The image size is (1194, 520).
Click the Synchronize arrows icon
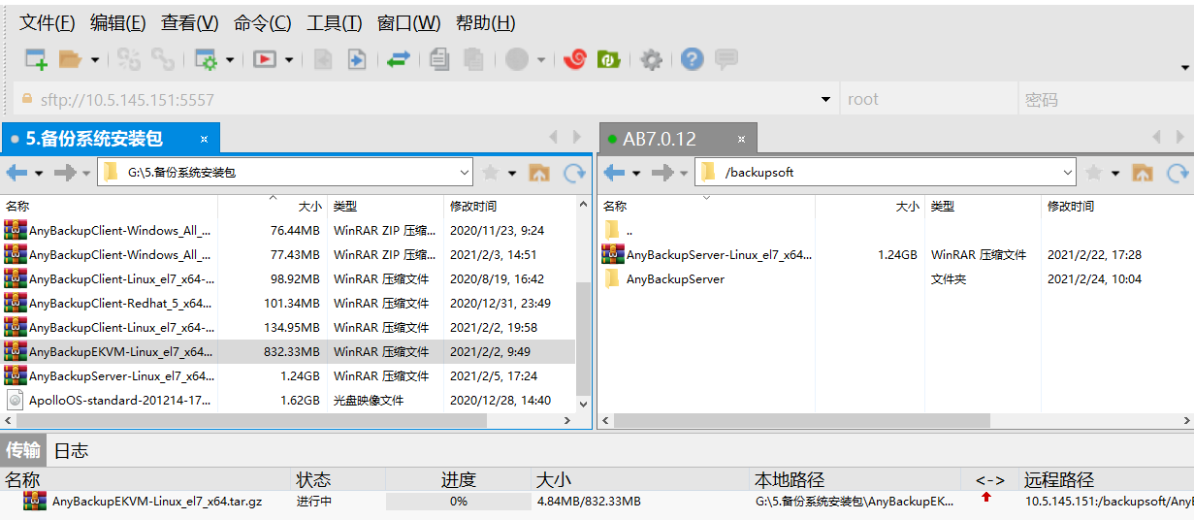(x=398, y=59)
